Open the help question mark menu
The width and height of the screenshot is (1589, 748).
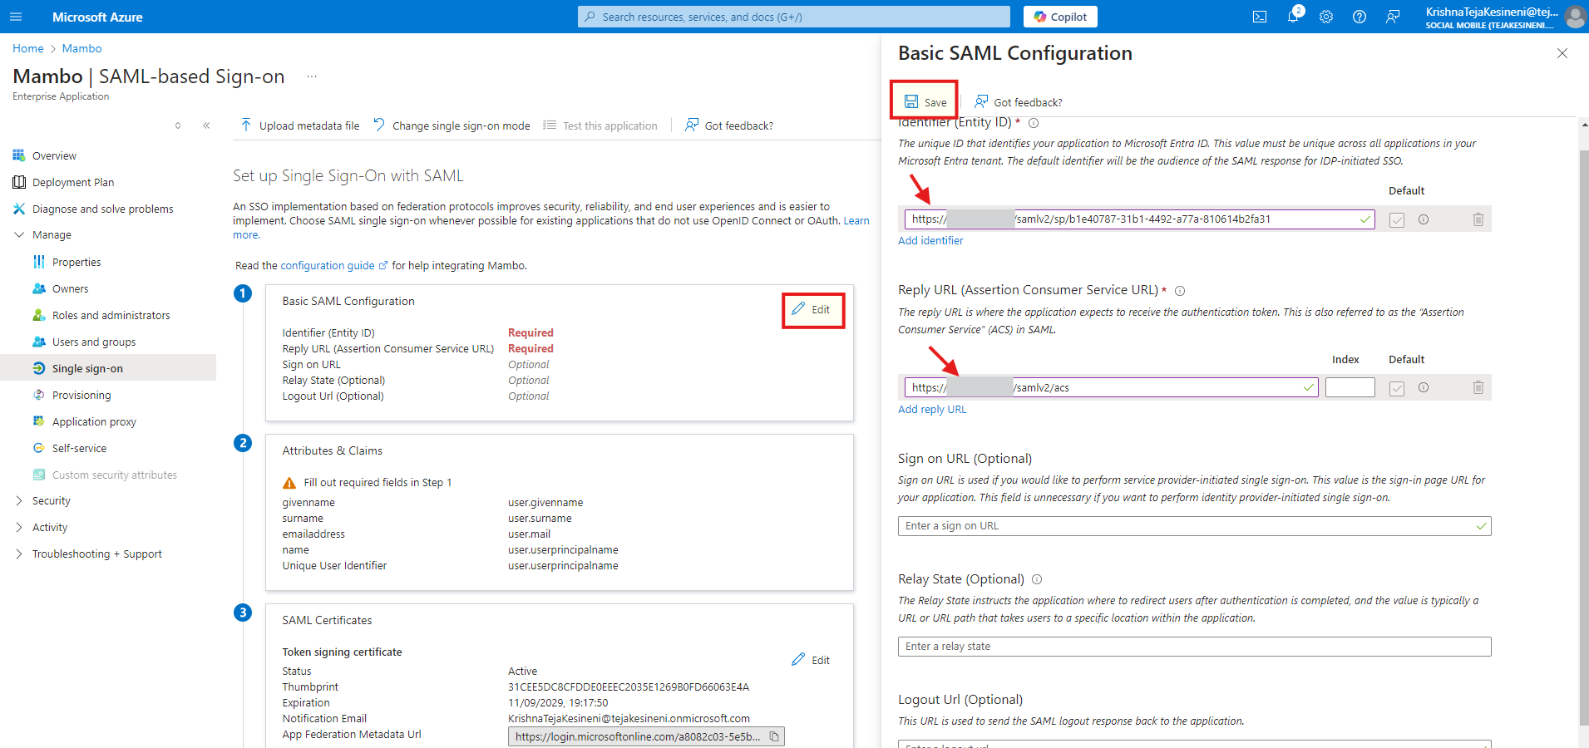pyautogui.click(x=1360, y=17)
